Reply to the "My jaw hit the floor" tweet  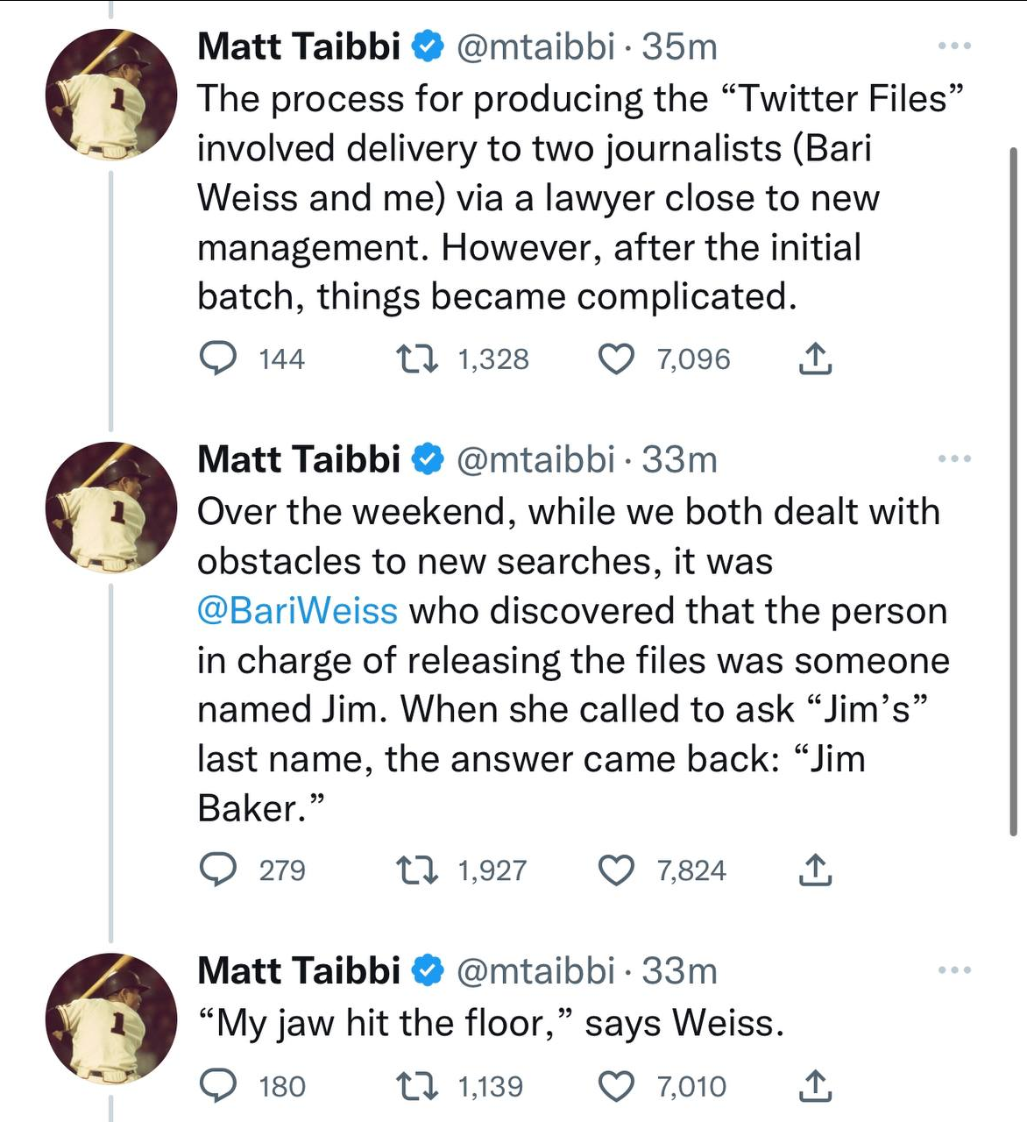pyautogui.click(x=217, y=1086)
